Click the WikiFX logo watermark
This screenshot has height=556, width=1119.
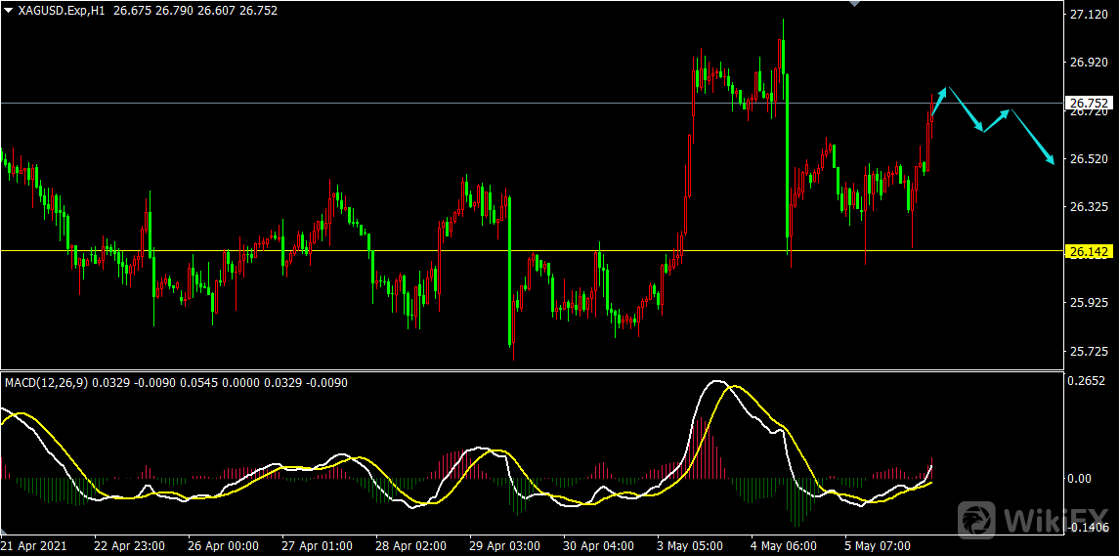point(1034,518)
